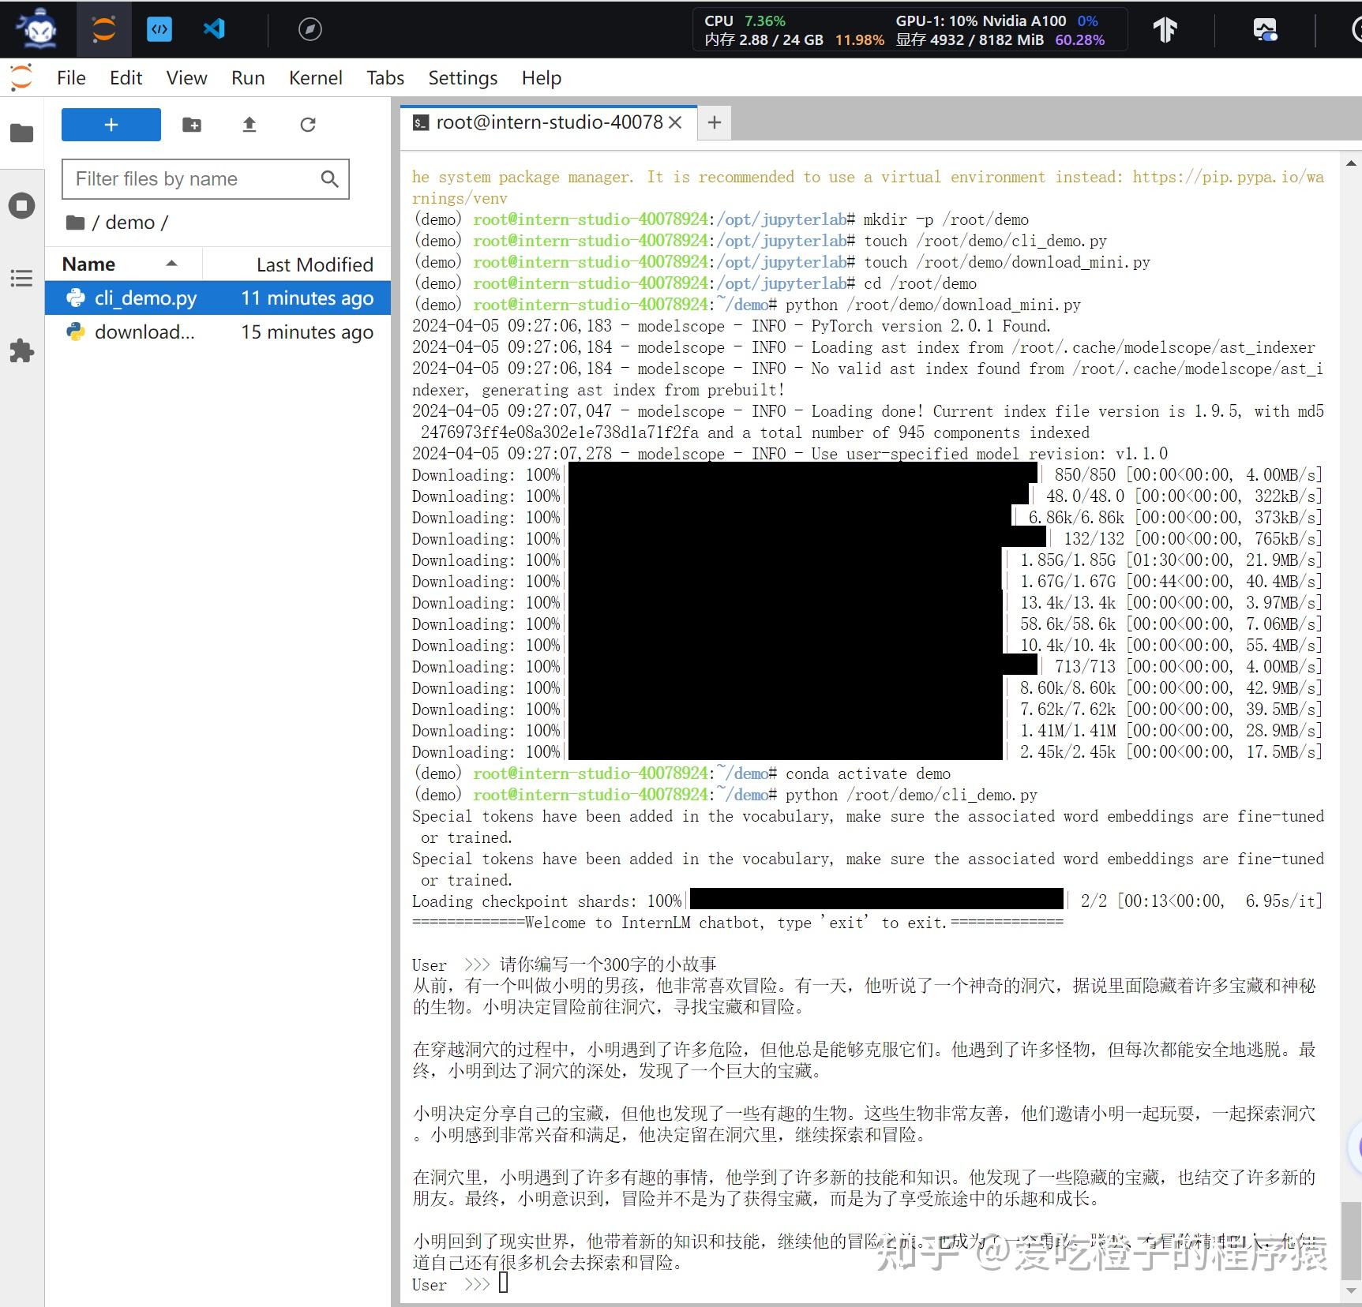The image size is (1362, 1307).
Task: Select the download... Python file
Action: point(218,332)
